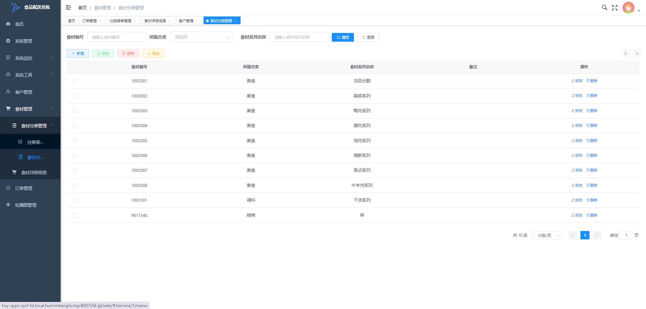The width and height of the screenshot is (646, 309).
Task: Check the row 1002003 checkbox
Action: point(75,111)
